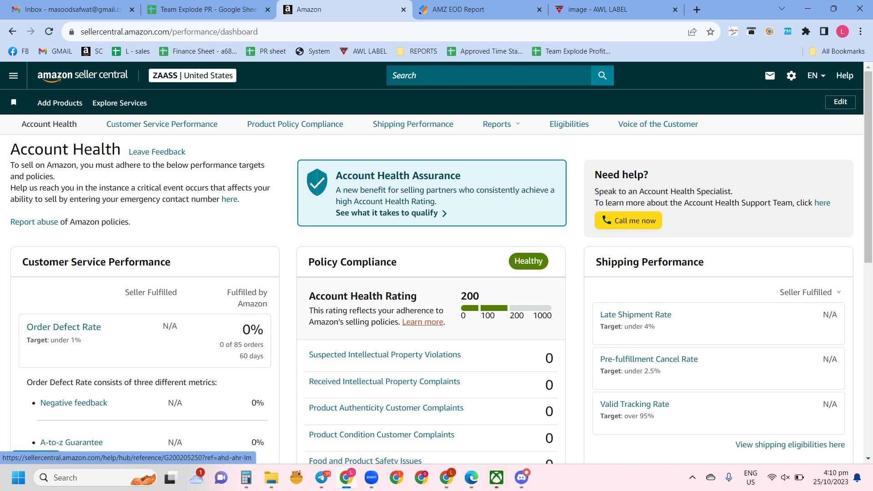Open the Late Shipment Rate link

click(636, 315)
